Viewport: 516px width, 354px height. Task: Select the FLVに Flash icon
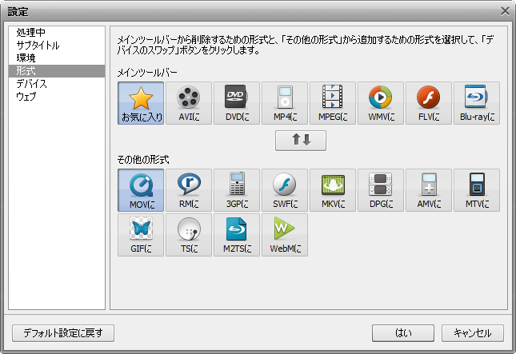429,103
